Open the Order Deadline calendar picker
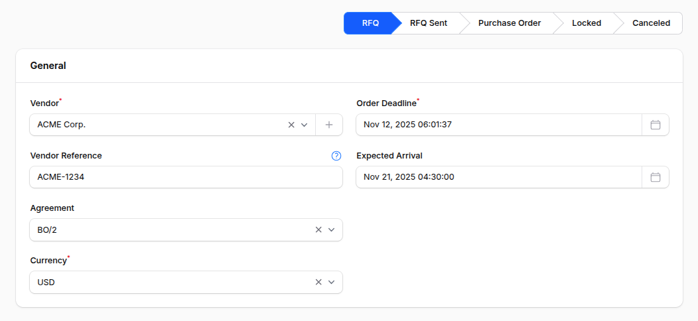The image size is (698, 321). 655,125
